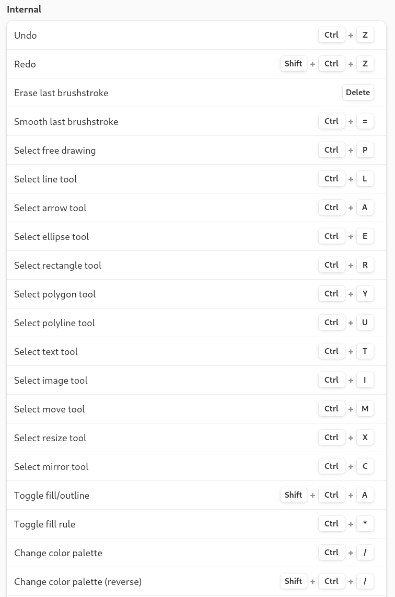The width and height of the screenshot is (395, 597).
Task: Click the Select line tool row
Action: coord(196,179)
